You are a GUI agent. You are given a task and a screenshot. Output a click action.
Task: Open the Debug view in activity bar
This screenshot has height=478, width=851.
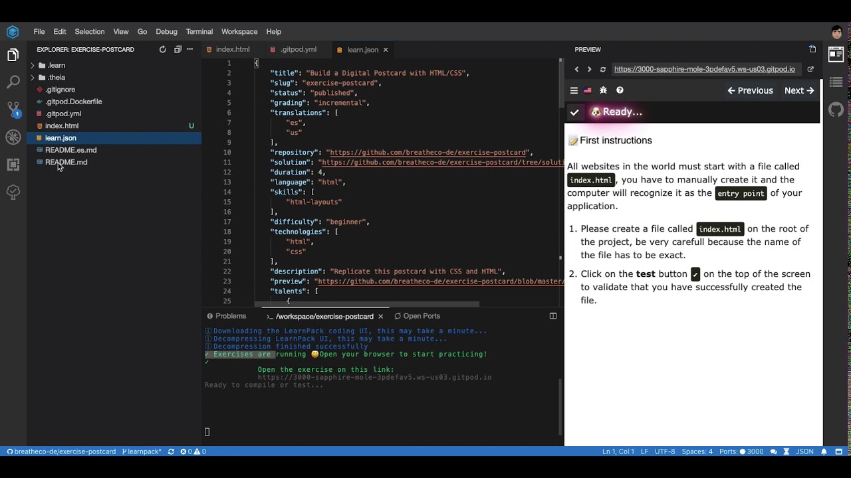coord(13,137)
